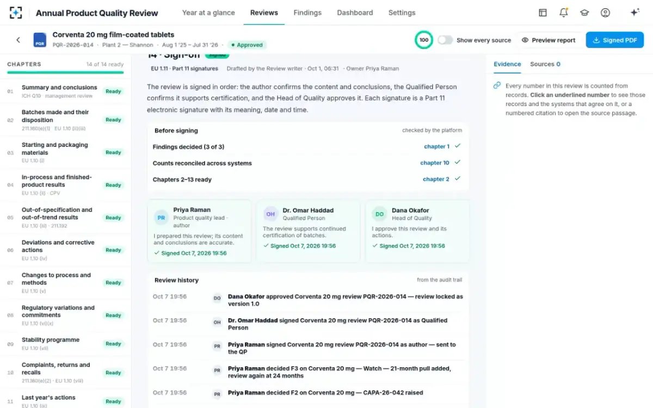The image size is (653, 408).
Task: Click the chapters readiness progress bar
Action: tap(65, 72)
